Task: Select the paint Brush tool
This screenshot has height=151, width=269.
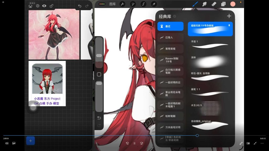Action: pyautogui.click(x=195, y=4)
